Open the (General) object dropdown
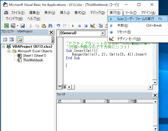Viewport: 168px width, 131px height. tap(102, 33)
